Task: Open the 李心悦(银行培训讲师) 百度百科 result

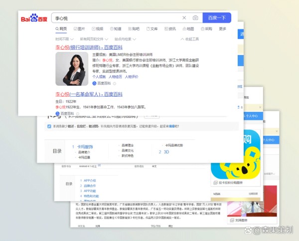Action: [x=89, y=47]
